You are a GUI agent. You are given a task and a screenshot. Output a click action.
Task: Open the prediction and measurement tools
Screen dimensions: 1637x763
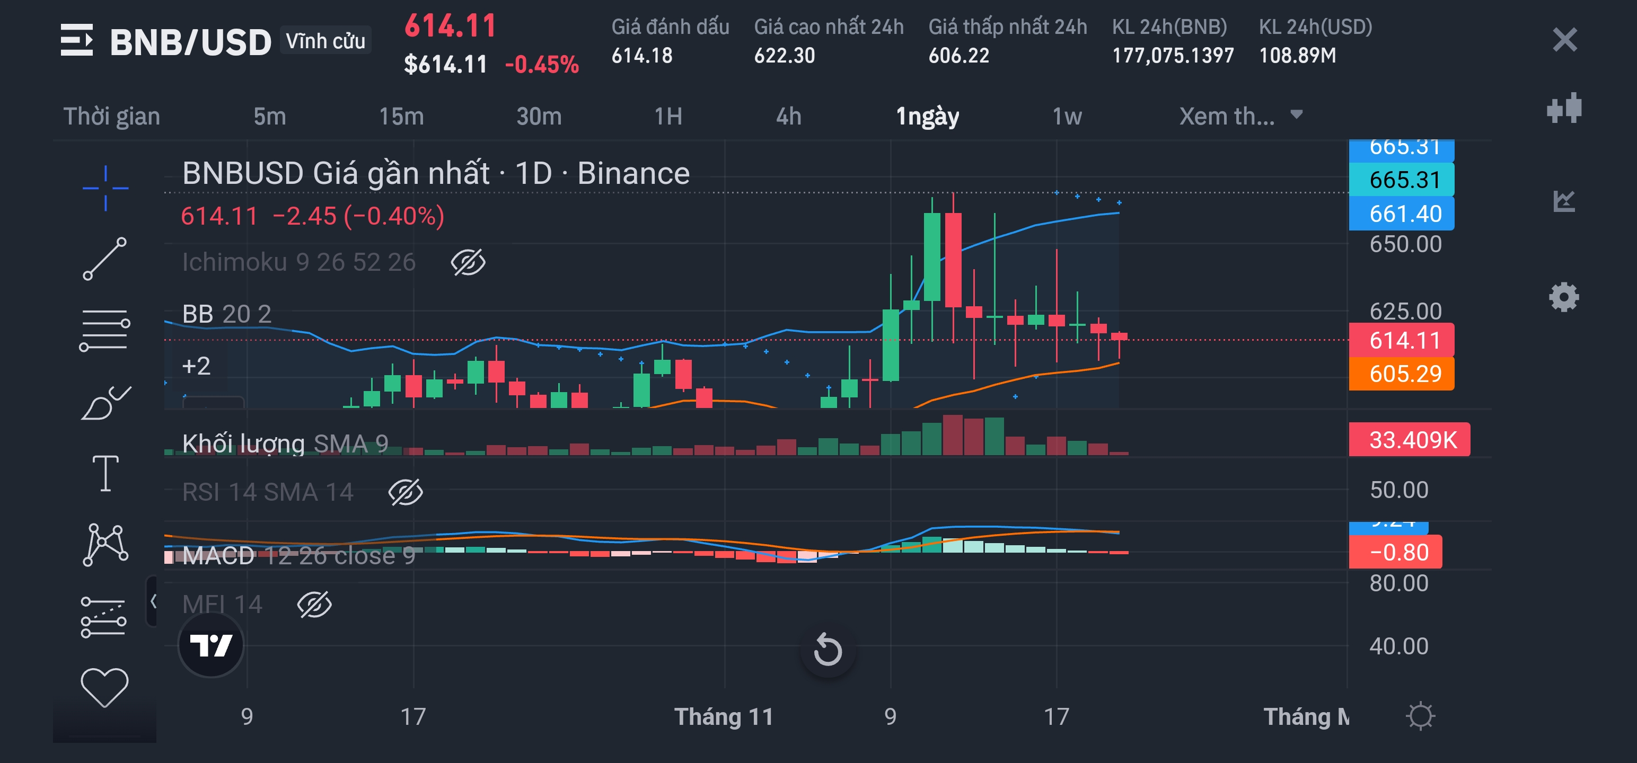pyautogui.click(x=104, y=616)
